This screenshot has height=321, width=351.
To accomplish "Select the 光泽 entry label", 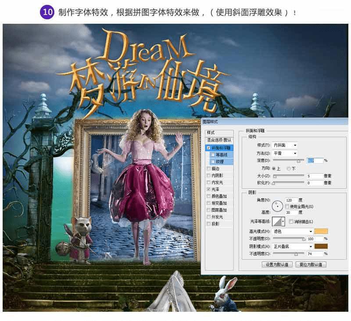I will coord(215,190).
